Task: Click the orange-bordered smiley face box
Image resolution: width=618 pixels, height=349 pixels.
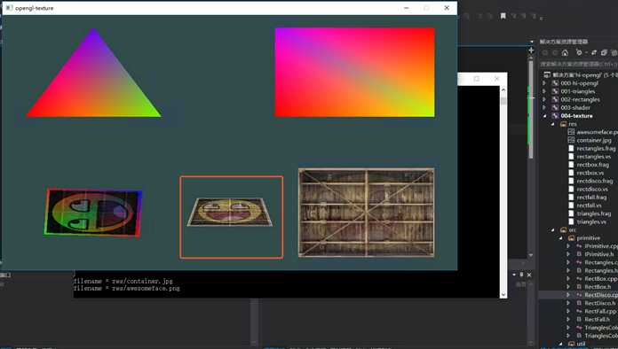Action: coord(232,217)
